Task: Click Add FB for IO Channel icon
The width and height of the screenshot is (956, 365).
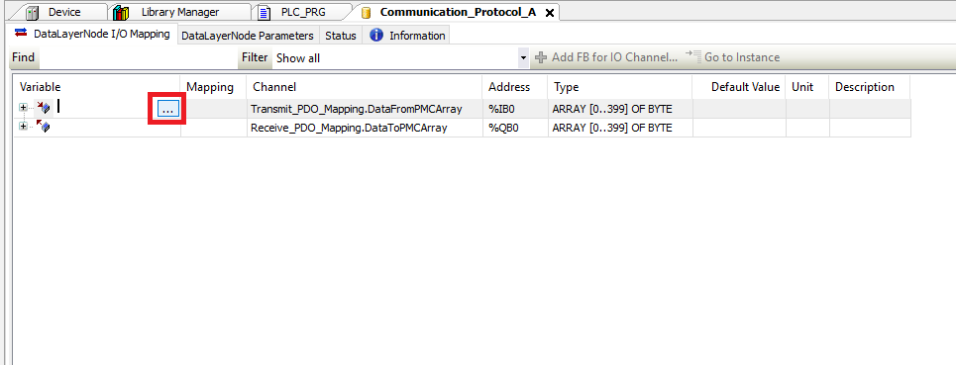Action: click(x=540, y=57)
